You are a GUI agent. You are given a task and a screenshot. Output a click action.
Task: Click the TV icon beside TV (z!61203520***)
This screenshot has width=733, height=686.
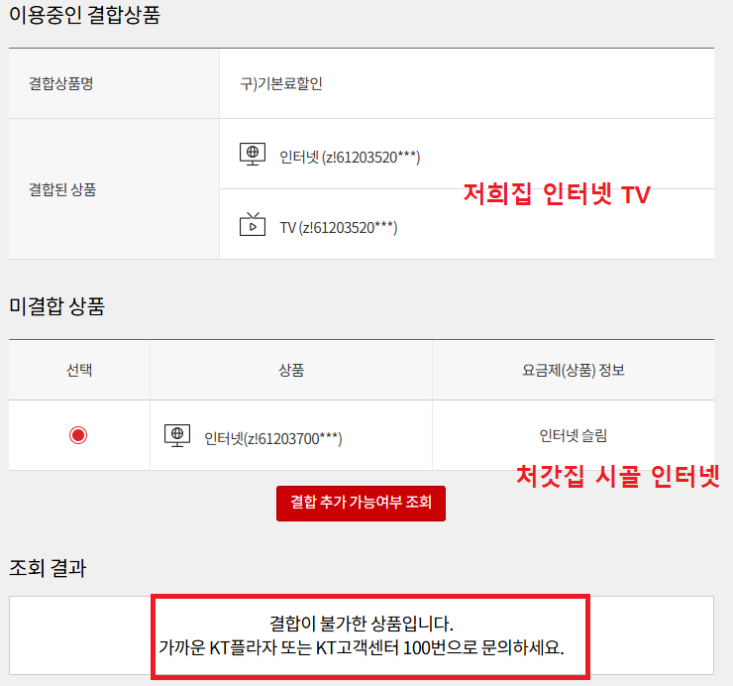[253, 224]
